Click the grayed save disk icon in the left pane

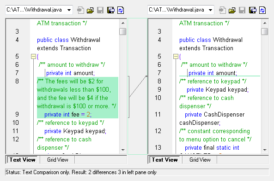(x=100, y=10)
